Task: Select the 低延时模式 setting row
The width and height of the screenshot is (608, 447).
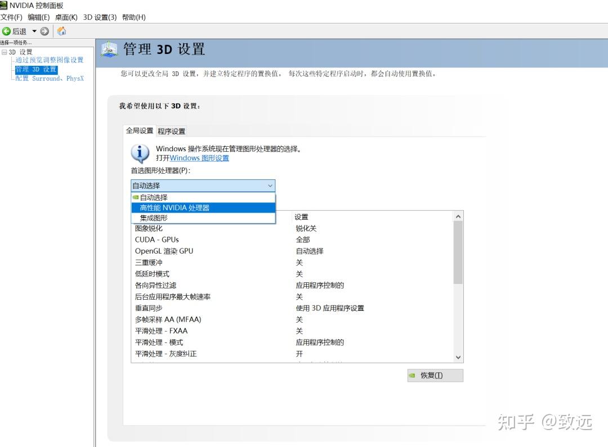Action: [292, 274]
